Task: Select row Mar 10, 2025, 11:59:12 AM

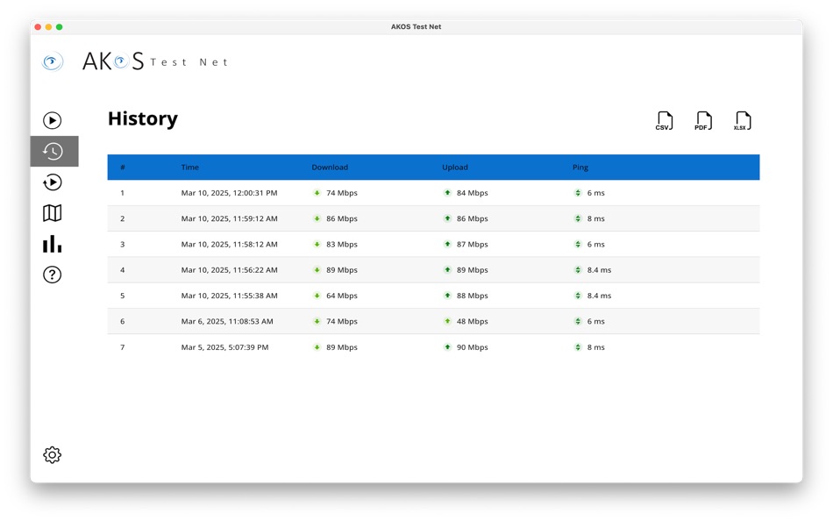Action: click(433, 218)
